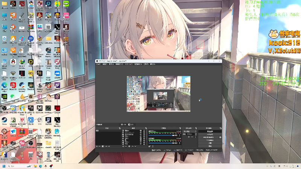Open the first menu (文件) in OBS menu bar
This screenshot has width=301, height=169.
click(x=98, y=64)
